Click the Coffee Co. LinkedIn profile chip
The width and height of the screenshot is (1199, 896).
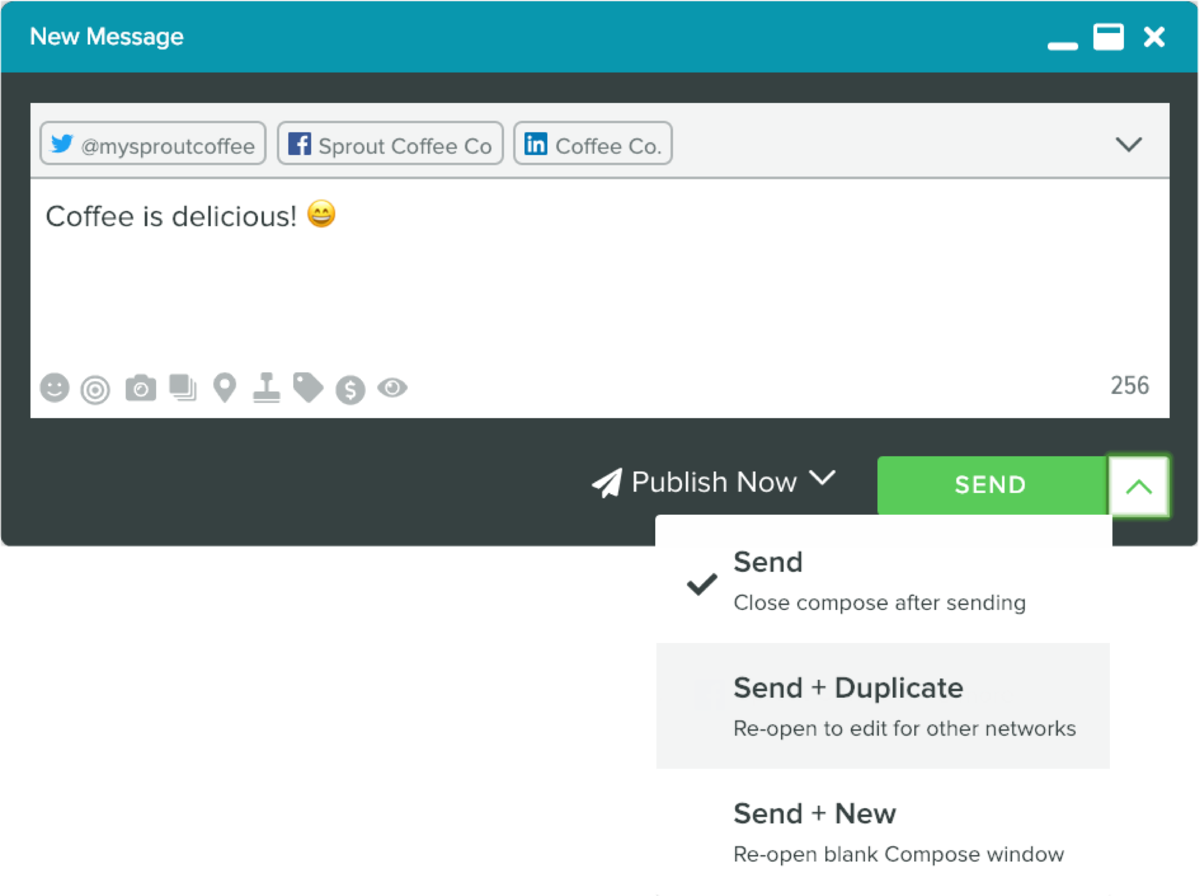click(592, 144)
